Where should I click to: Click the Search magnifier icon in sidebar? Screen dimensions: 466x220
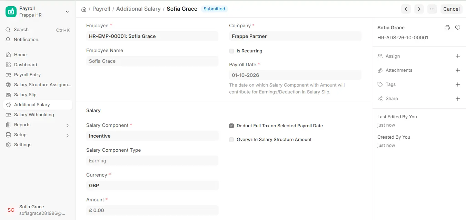tap(8, 30)
